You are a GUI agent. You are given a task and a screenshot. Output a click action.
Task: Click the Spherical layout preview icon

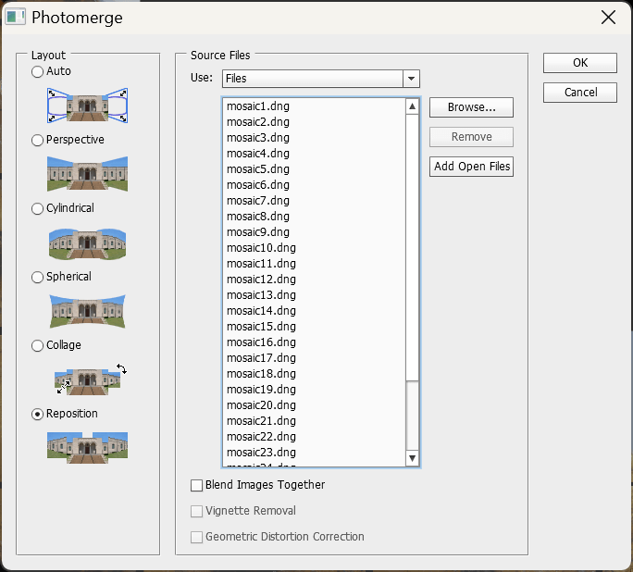tap(87, 311)
